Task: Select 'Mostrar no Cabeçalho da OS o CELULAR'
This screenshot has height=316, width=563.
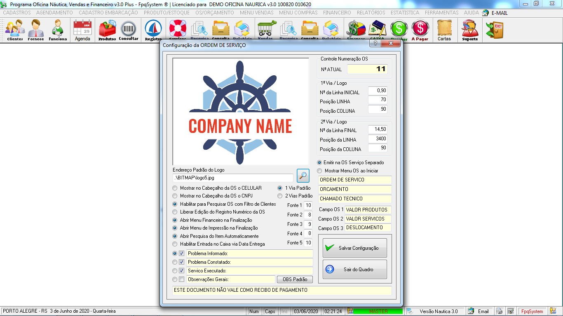Action: pyautogui.click(x=175, y=188)
